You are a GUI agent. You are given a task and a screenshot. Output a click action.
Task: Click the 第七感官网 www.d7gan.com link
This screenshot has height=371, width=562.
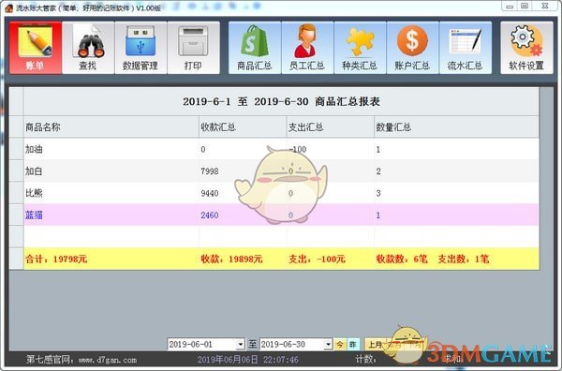[81, 360]
